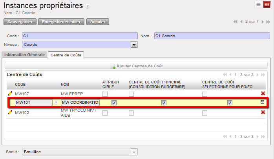Click the pencil edit icon for MW102
This screenshot has width=274, height=159.
tap(10, 113)
